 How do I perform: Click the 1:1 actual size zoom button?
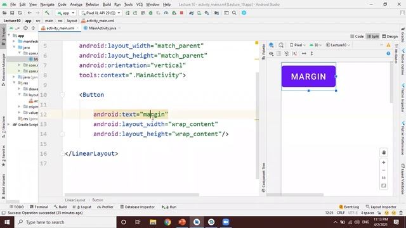(x=384, y=178)
